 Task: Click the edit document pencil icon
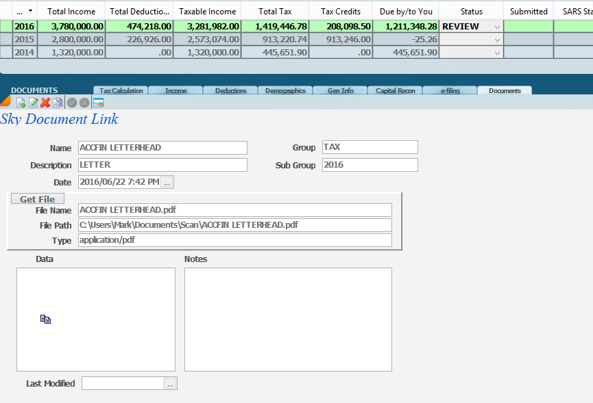[33, 103]
